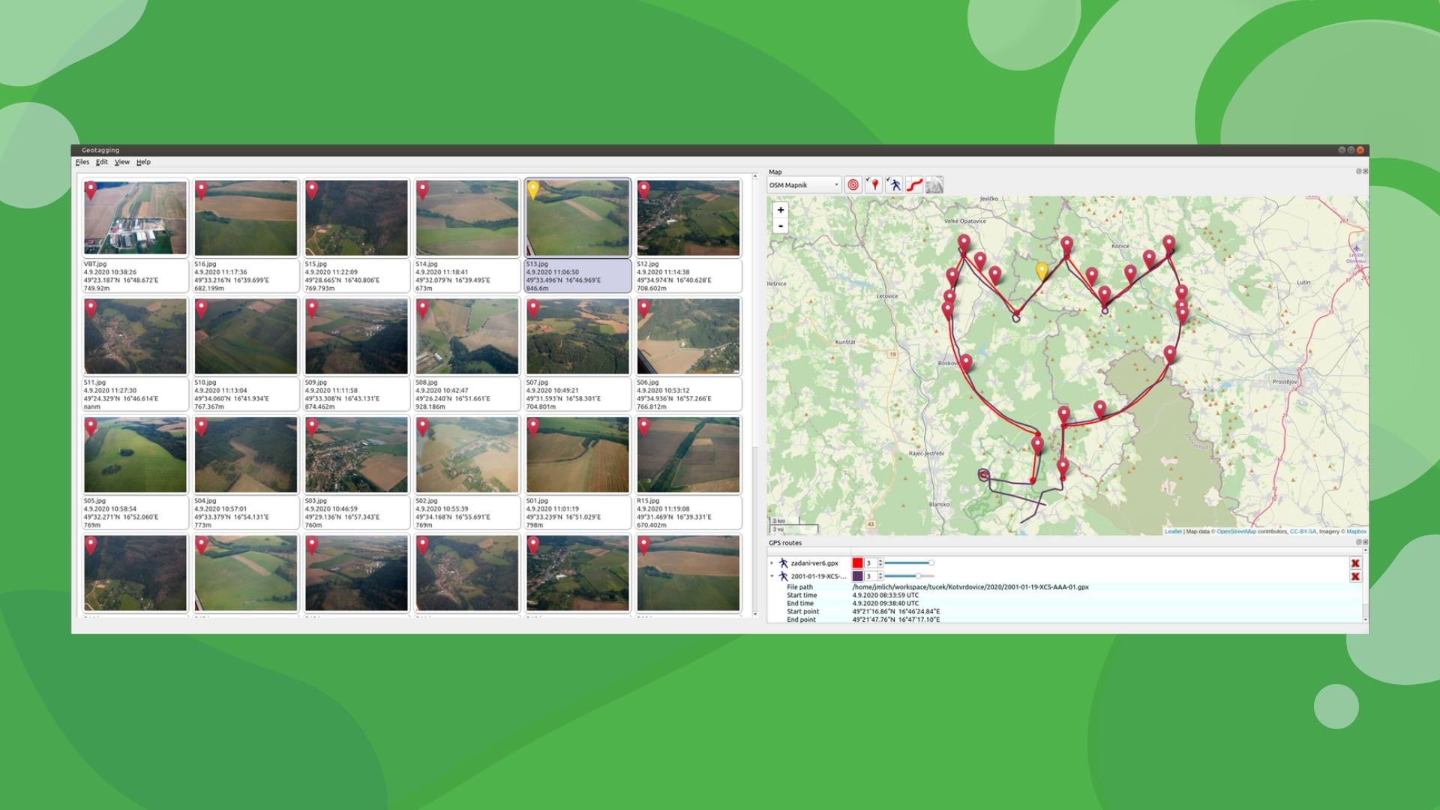Select the S03.jpg photo thumbnail

pos(356,455)
